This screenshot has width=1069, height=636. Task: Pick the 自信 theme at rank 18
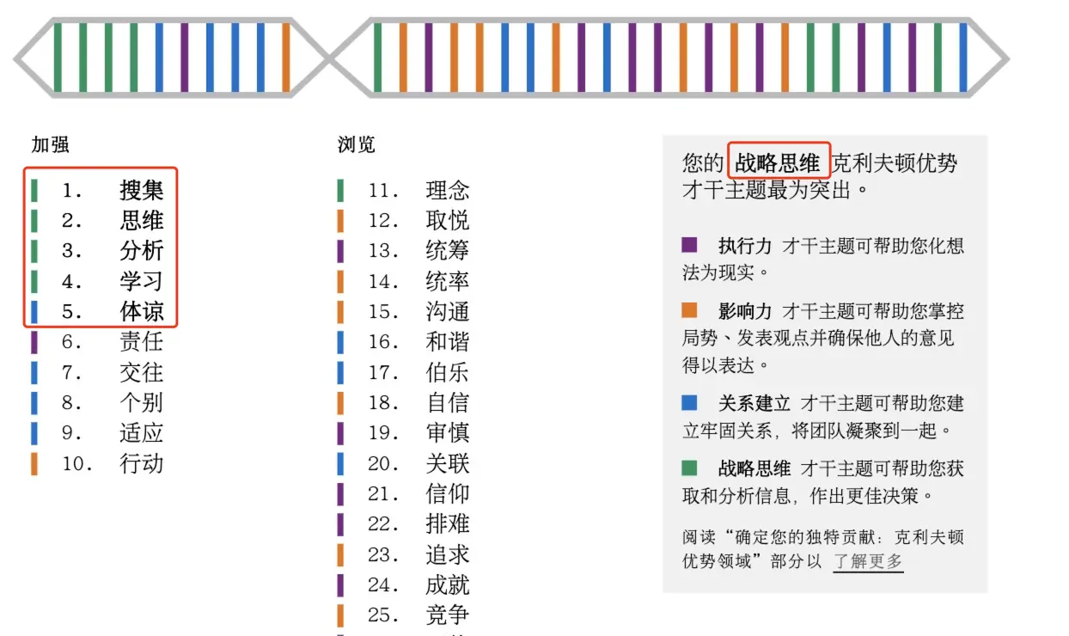447,402
